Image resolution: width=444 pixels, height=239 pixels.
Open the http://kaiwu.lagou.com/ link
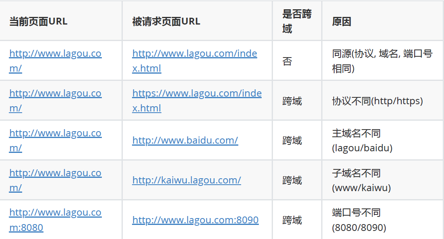pos(187,180)
